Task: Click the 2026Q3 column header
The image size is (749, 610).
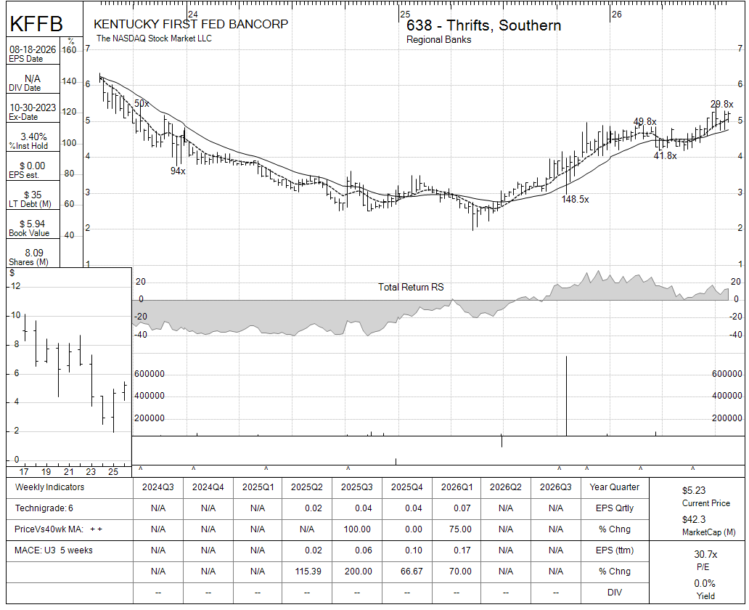Action: click(555, 487)
